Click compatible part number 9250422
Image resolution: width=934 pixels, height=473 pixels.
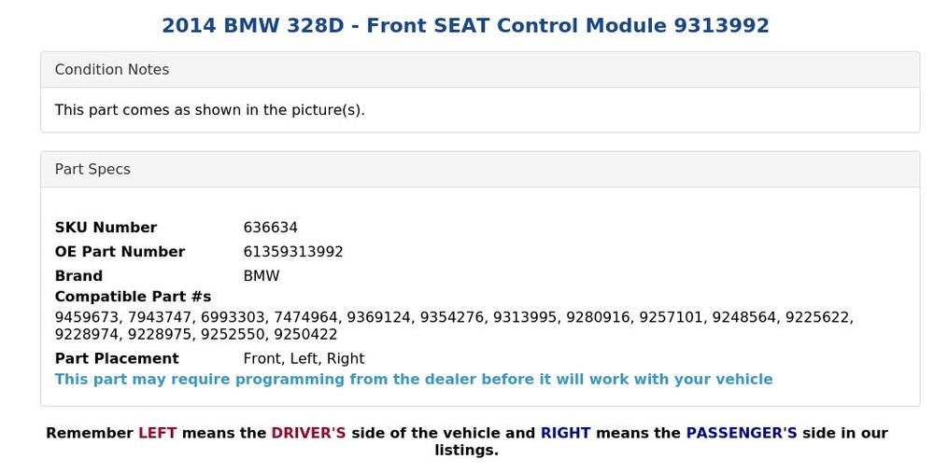pyautogui.click(x=305, y=334)
